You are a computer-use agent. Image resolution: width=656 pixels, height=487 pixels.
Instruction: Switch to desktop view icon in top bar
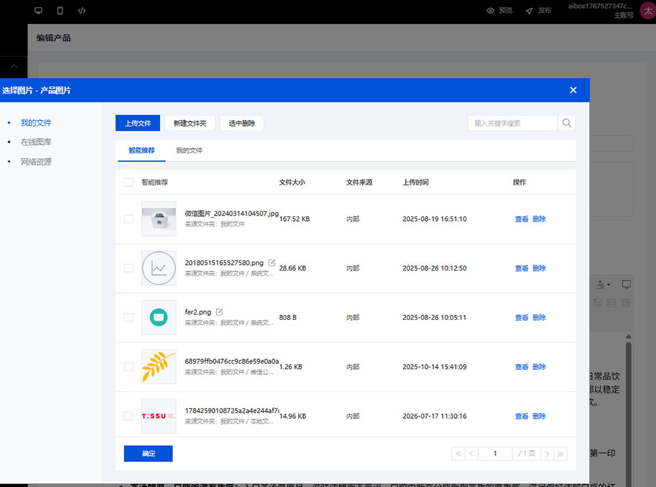[x=39, y=10]
